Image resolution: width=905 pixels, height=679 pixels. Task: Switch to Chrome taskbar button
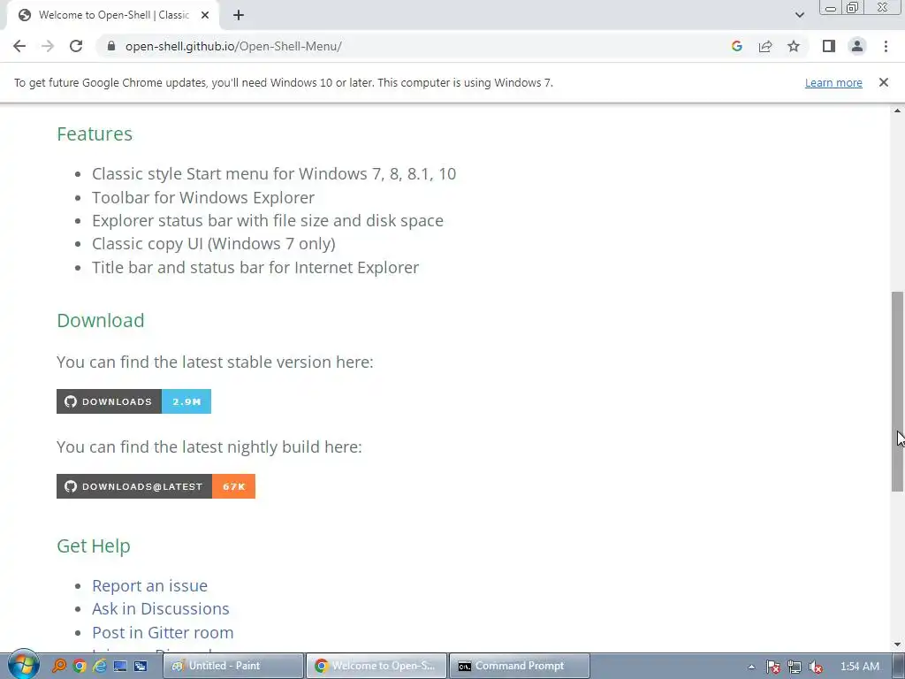pos(376,666)
